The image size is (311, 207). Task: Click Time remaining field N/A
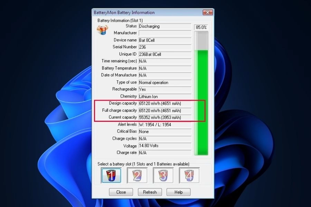tap(165, 61)
